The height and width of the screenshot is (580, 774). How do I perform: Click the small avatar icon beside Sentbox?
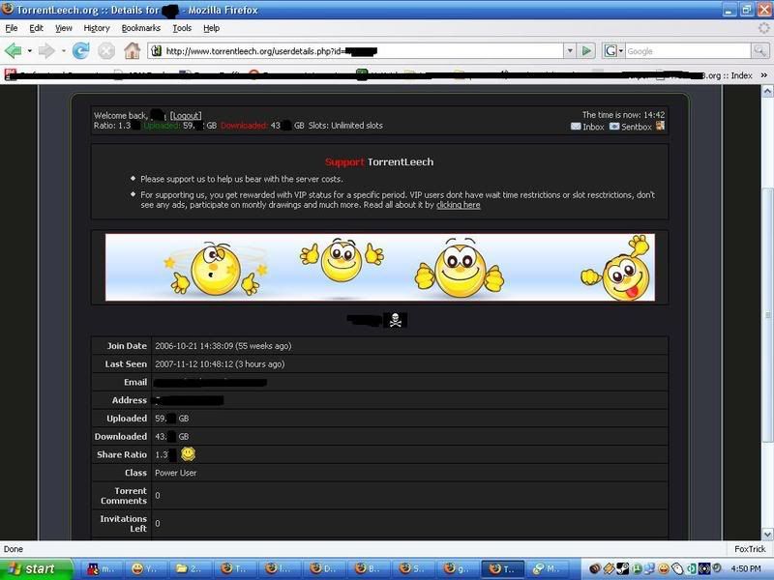[x=660, y=127]
